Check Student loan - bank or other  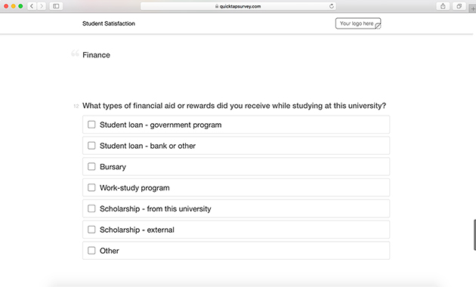click(91, 146)
